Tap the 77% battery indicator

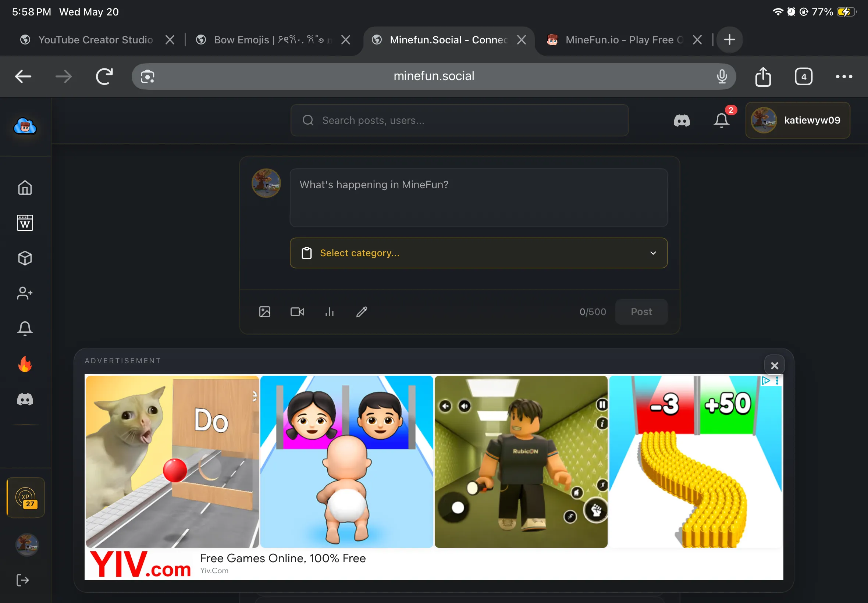pyautogui.click(x=835, y=12)
